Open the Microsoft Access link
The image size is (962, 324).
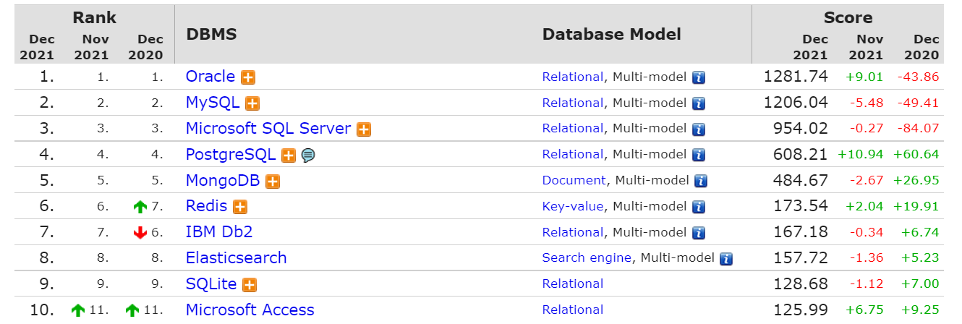[250, 310]
